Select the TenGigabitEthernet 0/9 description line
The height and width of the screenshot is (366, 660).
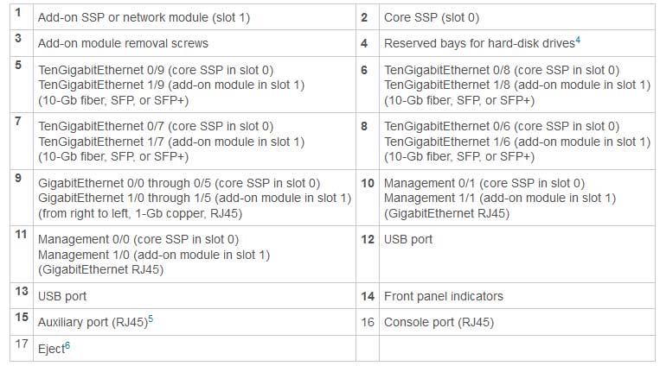pos(156,70)
